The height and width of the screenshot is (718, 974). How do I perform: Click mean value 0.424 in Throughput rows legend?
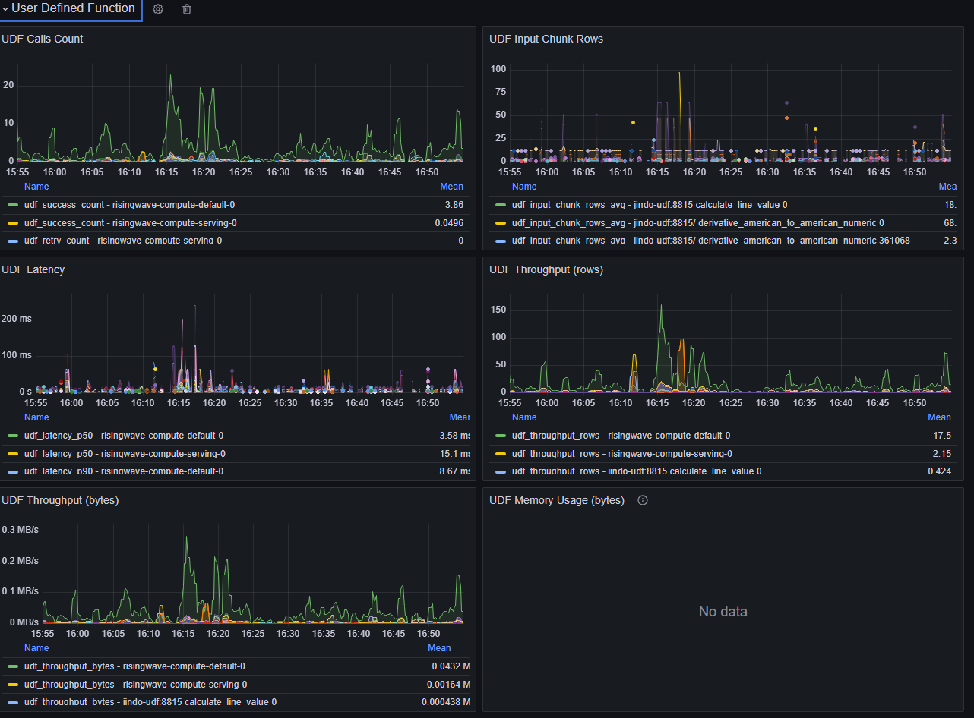(x=940, y=471)
